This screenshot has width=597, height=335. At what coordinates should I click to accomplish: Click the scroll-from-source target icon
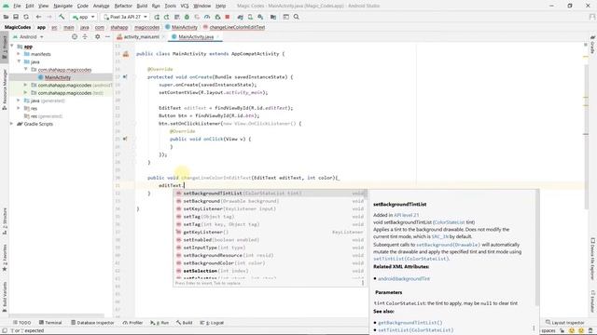(x=75, y=37)
